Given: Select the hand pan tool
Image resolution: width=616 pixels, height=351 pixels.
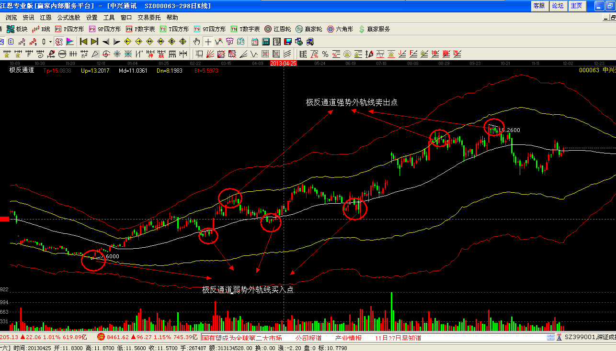Looking at the screenshot, I should click(x=196, y=42).
